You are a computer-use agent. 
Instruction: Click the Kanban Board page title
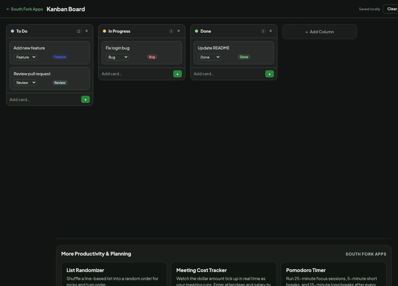(66, 9)
